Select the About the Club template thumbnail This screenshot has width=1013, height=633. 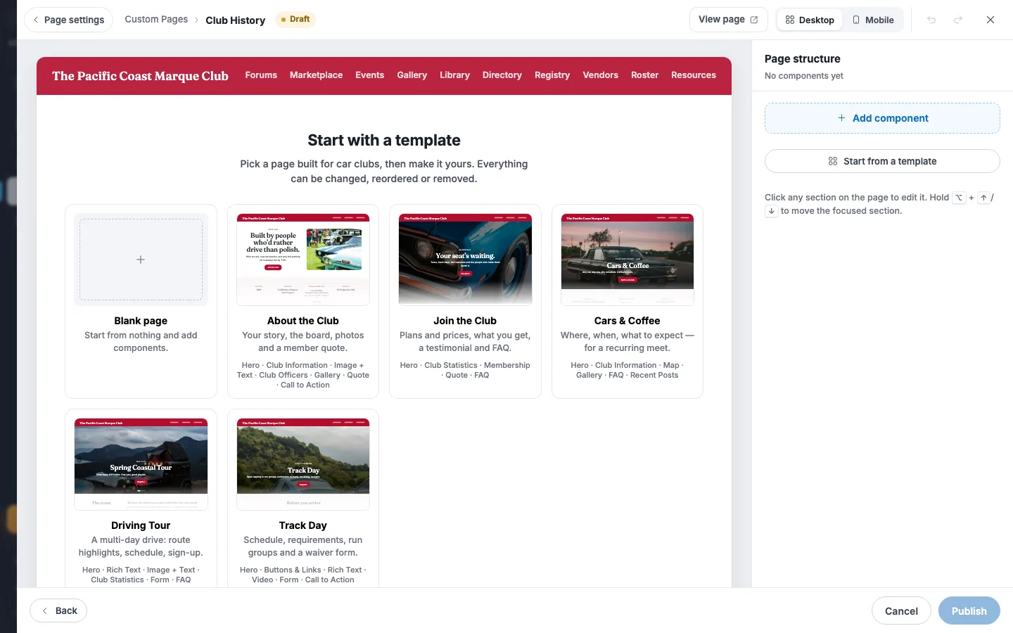[x=303, y=260]
